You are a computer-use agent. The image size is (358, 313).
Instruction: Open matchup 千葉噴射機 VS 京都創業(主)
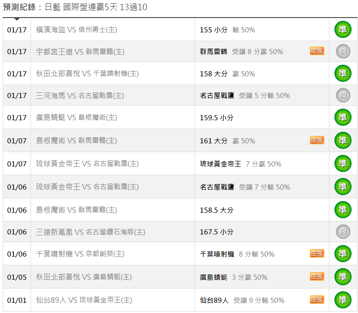point(80,254)
